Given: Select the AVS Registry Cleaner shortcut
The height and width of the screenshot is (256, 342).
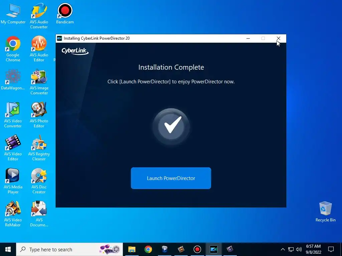Looking at the screenshot, I should click(x=39, y=148).
